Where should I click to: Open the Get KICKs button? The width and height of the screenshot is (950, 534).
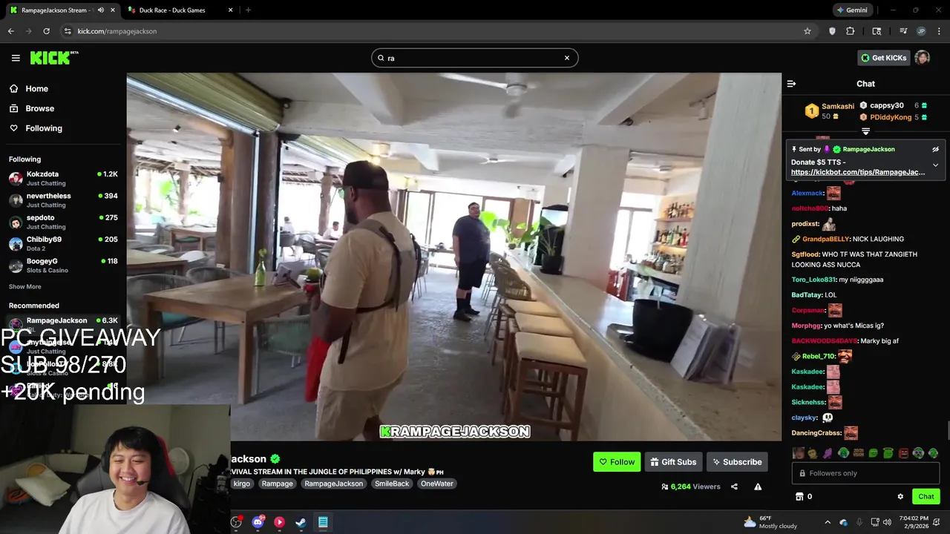pyautogui.click(x=883, y=58)
